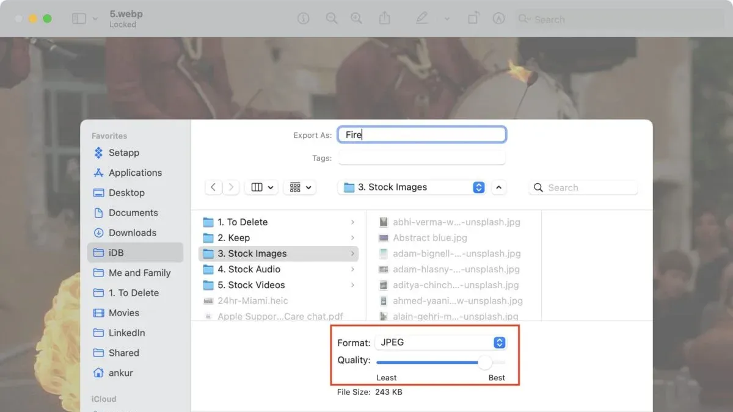Open the 2. Keep folder

tap(279, 238)
